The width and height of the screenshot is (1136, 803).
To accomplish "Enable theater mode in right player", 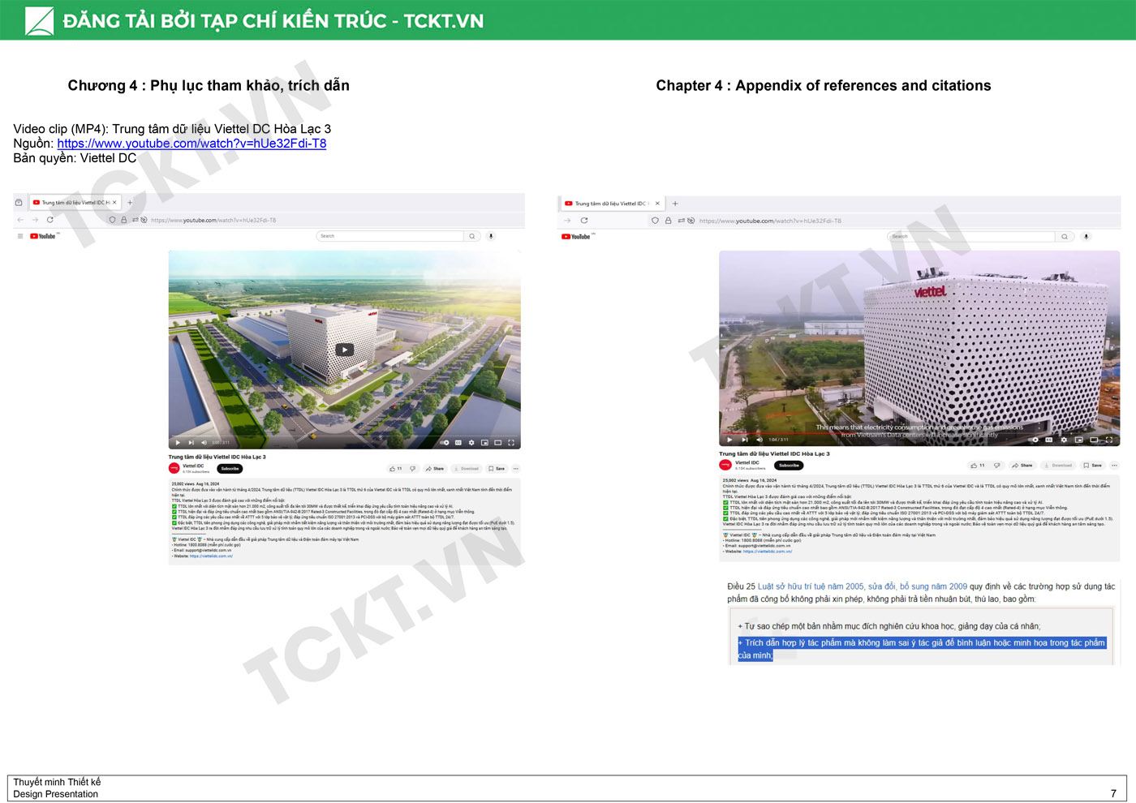I will coord(1094,440).
